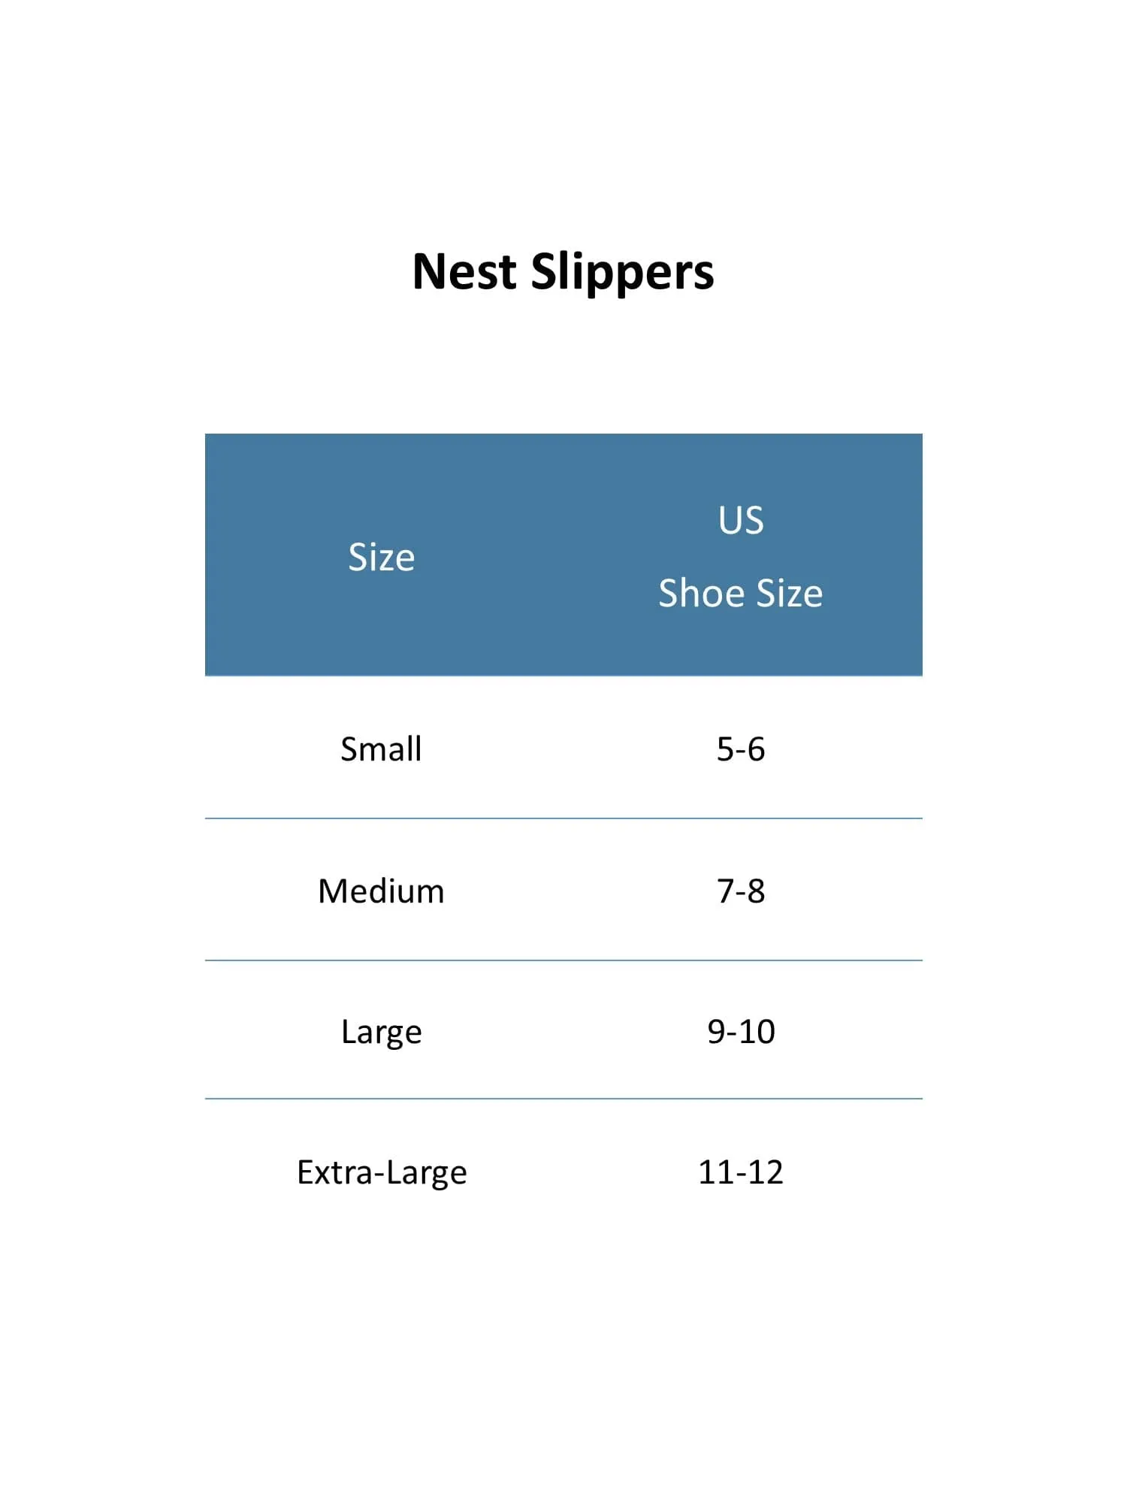Select the "Extra-Large" size label

(382, 1172)
